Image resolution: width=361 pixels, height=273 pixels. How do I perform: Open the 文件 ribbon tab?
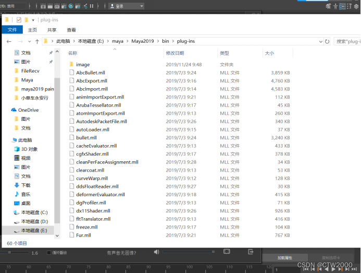click(x=12, y=30)
